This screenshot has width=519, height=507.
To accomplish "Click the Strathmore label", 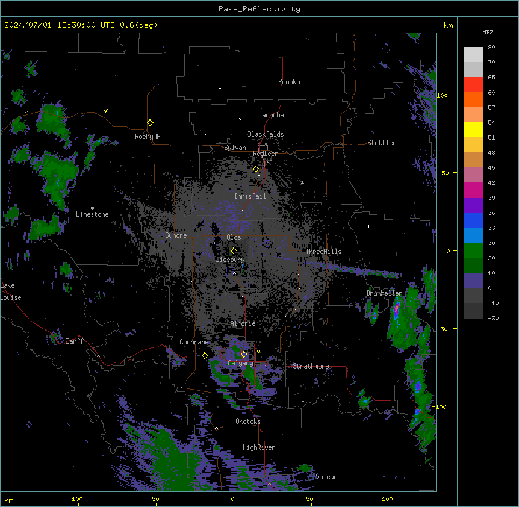I will [311, 366].
